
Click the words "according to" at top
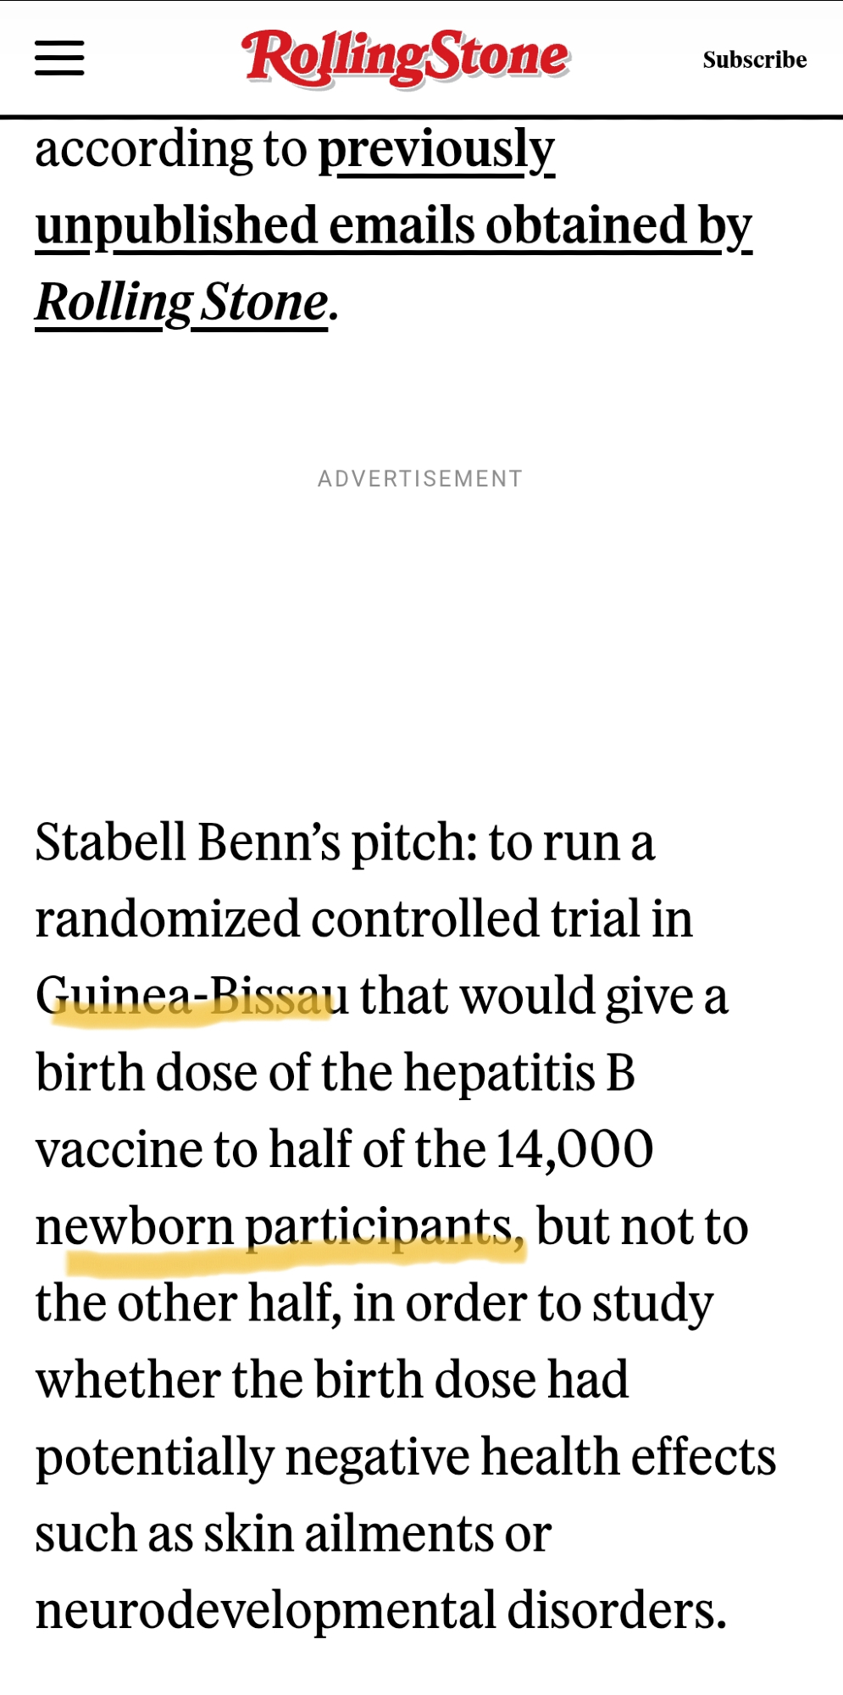point(170,150)
